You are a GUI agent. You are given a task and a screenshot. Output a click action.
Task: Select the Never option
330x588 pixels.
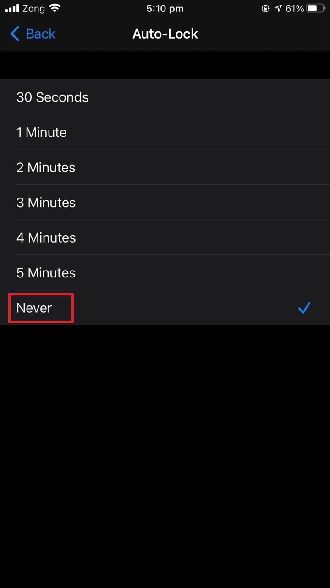165,308
